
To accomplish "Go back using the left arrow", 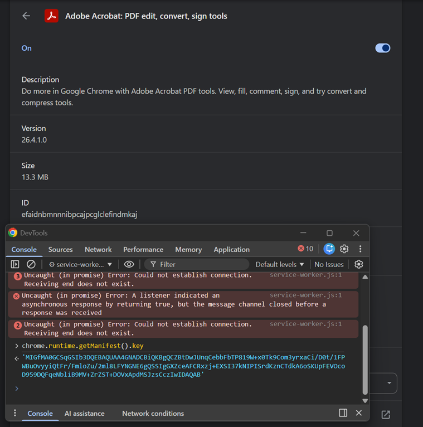I will pyautogui.click(x=26, y=16).
